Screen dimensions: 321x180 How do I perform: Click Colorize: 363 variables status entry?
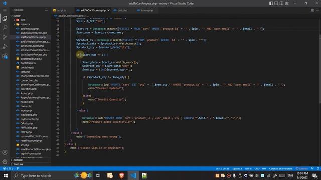coord(281,169)
